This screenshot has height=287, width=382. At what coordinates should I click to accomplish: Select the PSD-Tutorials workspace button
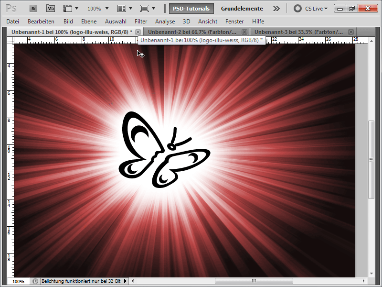pos(191,9)
